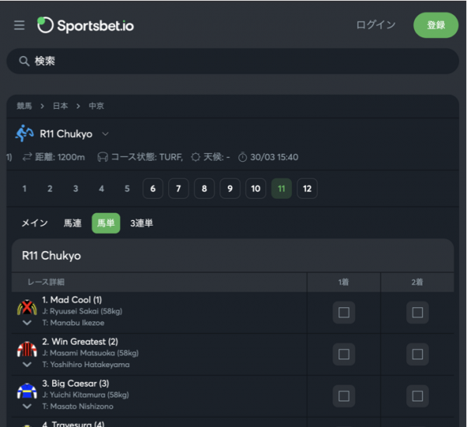Switch to the 3連単 tab
467x427 pixels.
click(142, 223)
